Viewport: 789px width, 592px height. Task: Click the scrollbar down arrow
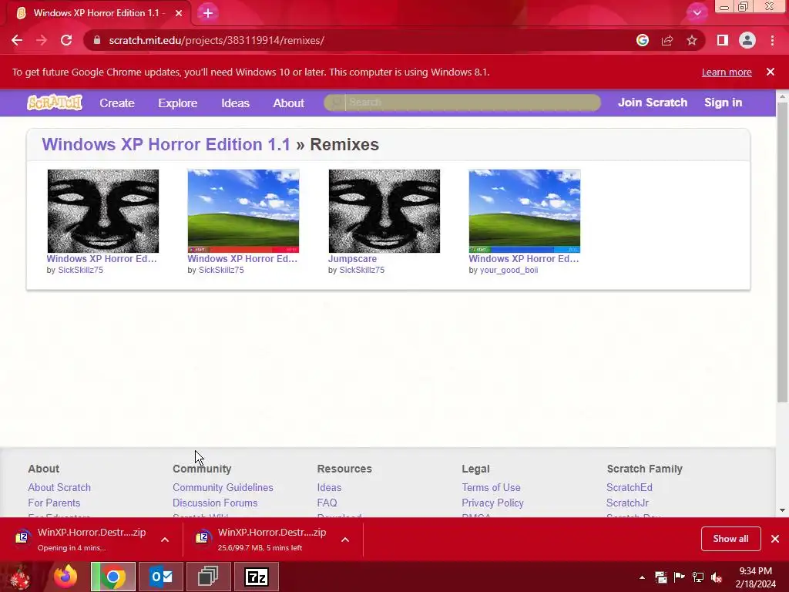click(x=782, y=510)
